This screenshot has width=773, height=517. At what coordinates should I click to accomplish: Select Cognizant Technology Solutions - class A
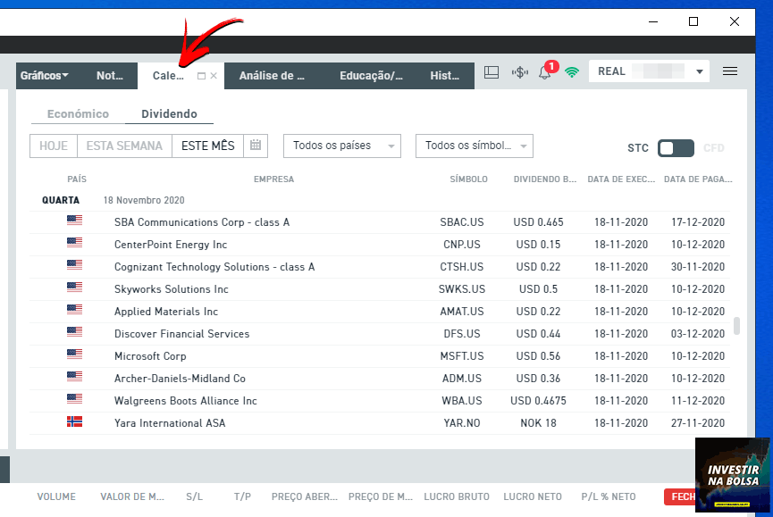click(x=380, y=267)
